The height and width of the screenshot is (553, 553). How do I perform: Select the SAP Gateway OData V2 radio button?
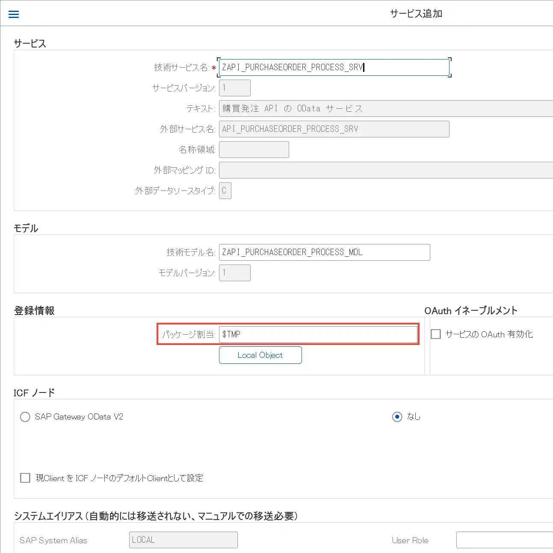coord(25,416)
